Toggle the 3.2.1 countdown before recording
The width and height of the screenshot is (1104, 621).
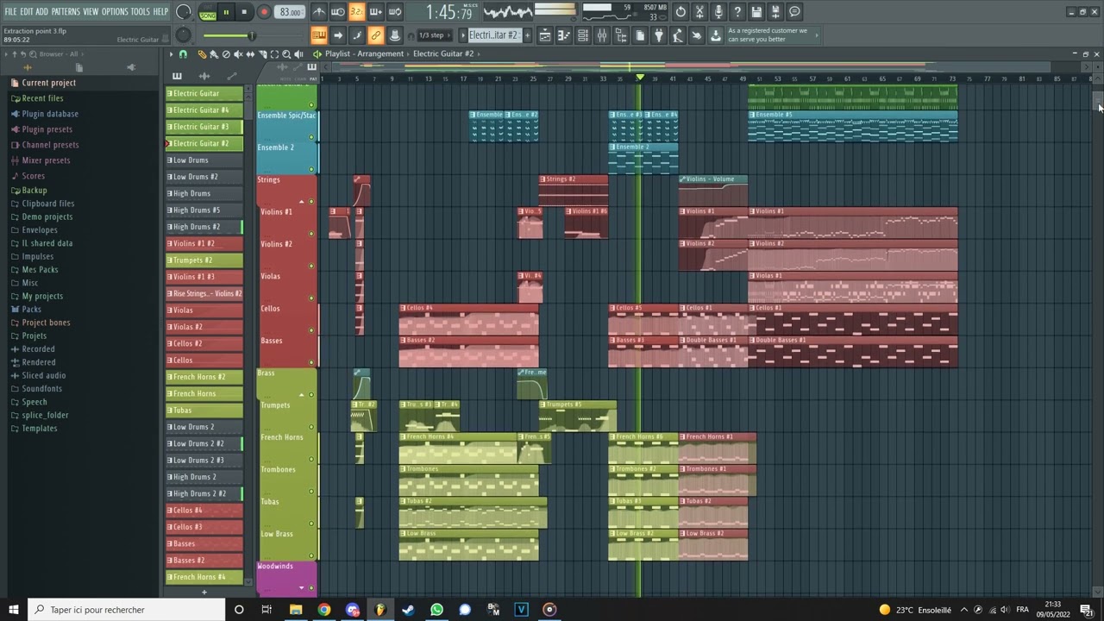click(356, 12)
